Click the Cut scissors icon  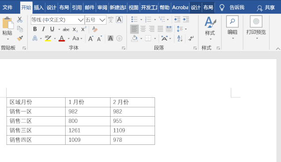point(20,19)
